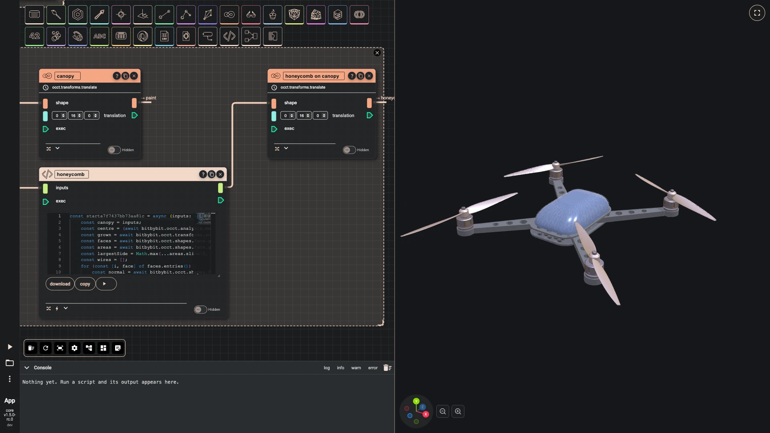Toggle Hidden switch on honeycomb script node

(201, 310)
